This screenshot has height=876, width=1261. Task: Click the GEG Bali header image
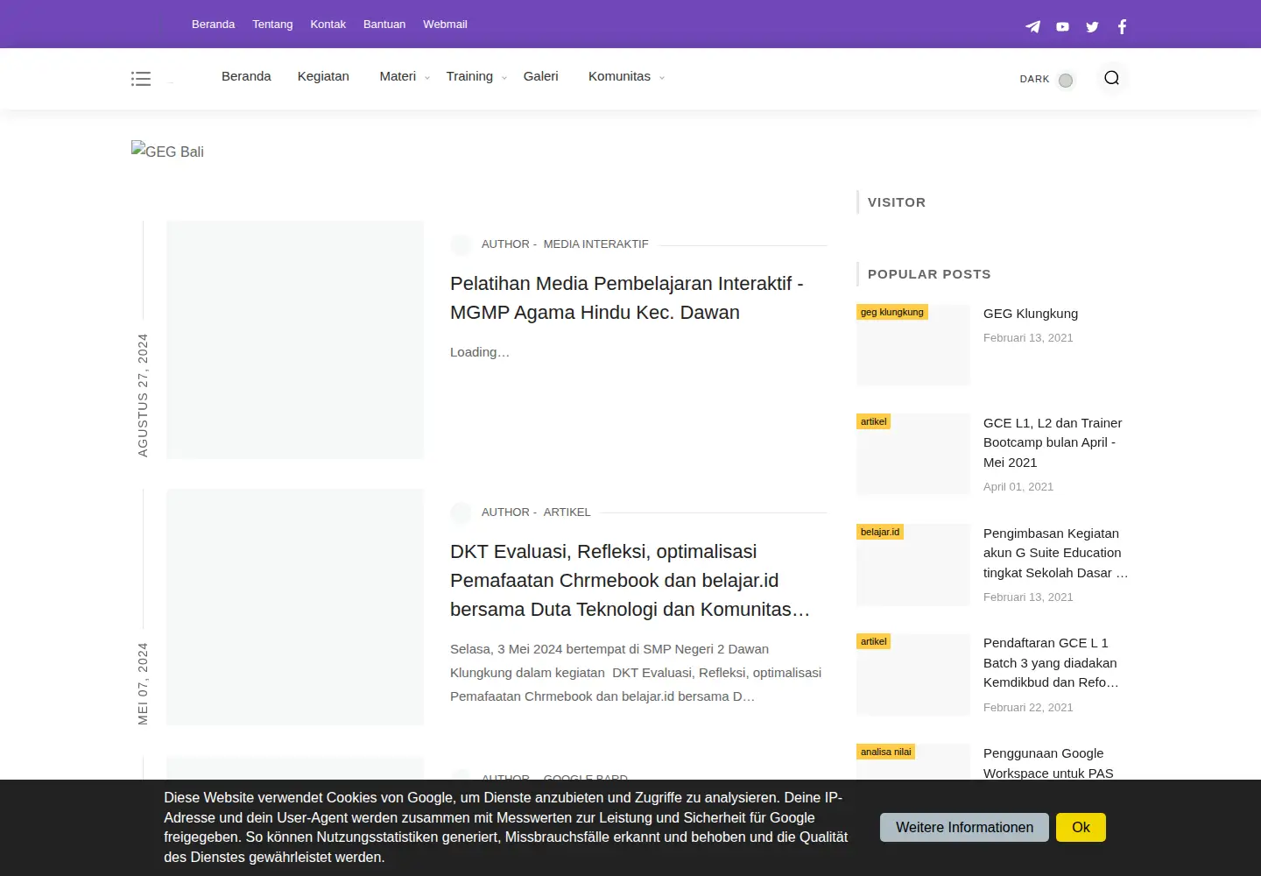(x=167, y=151)
